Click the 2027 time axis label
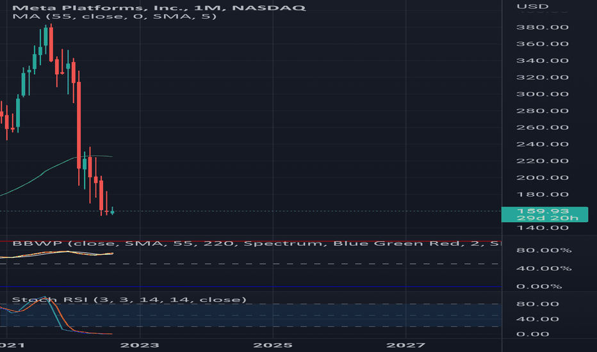597x352 pixels. pyautogui.click(x=405, y=346)
